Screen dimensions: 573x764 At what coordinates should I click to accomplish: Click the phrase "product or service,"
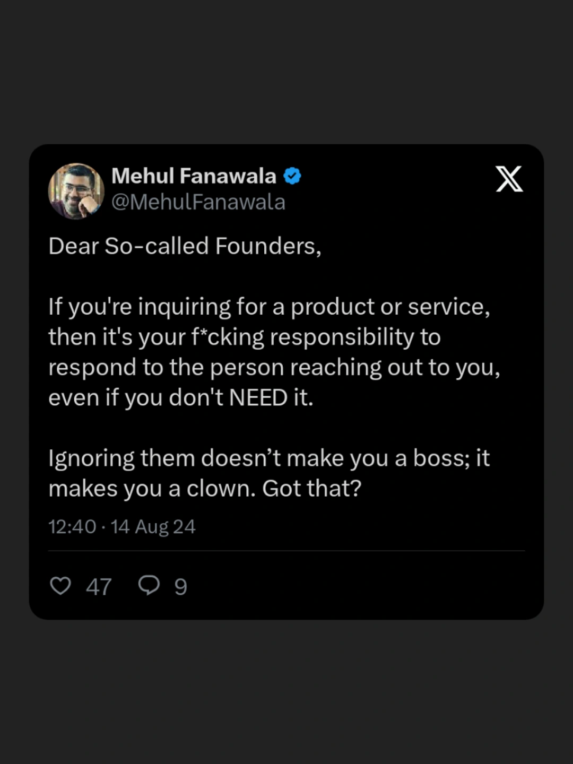coord(390,307)
